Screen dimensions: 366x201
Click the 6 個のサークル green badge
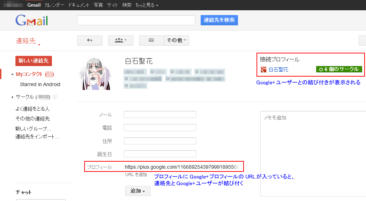(339, 70)
